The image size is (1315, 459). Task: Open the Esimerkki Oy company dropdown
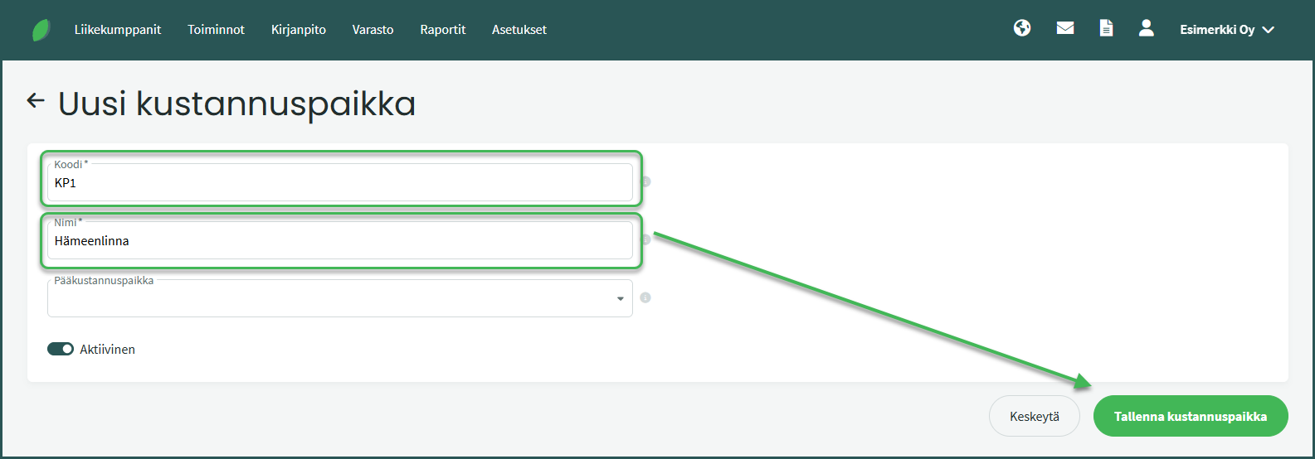1226,30
